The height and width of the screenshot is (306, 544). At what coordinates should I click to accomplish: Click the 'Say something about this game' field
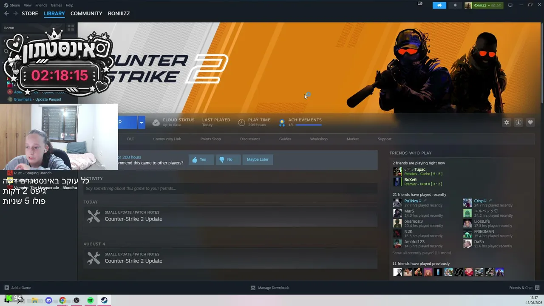tap(230, 188)
